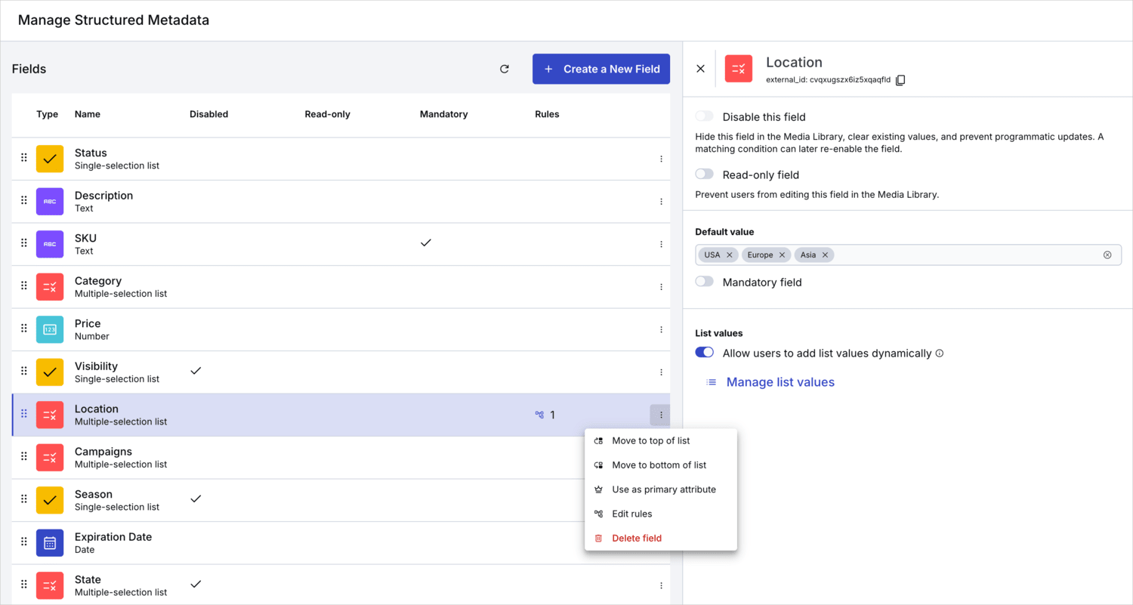Click the drag handle of Status row
Image resolution: width=1133 pixels, height=605 pixels.
23,158
